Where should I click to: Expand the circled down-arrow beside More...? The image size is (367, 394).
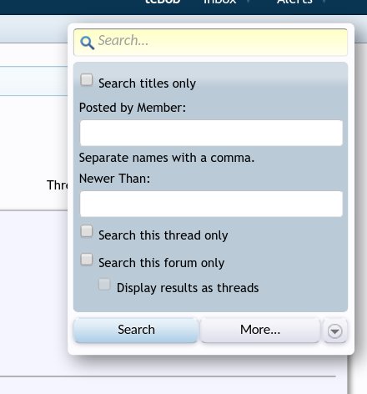[x=335, y=331]
